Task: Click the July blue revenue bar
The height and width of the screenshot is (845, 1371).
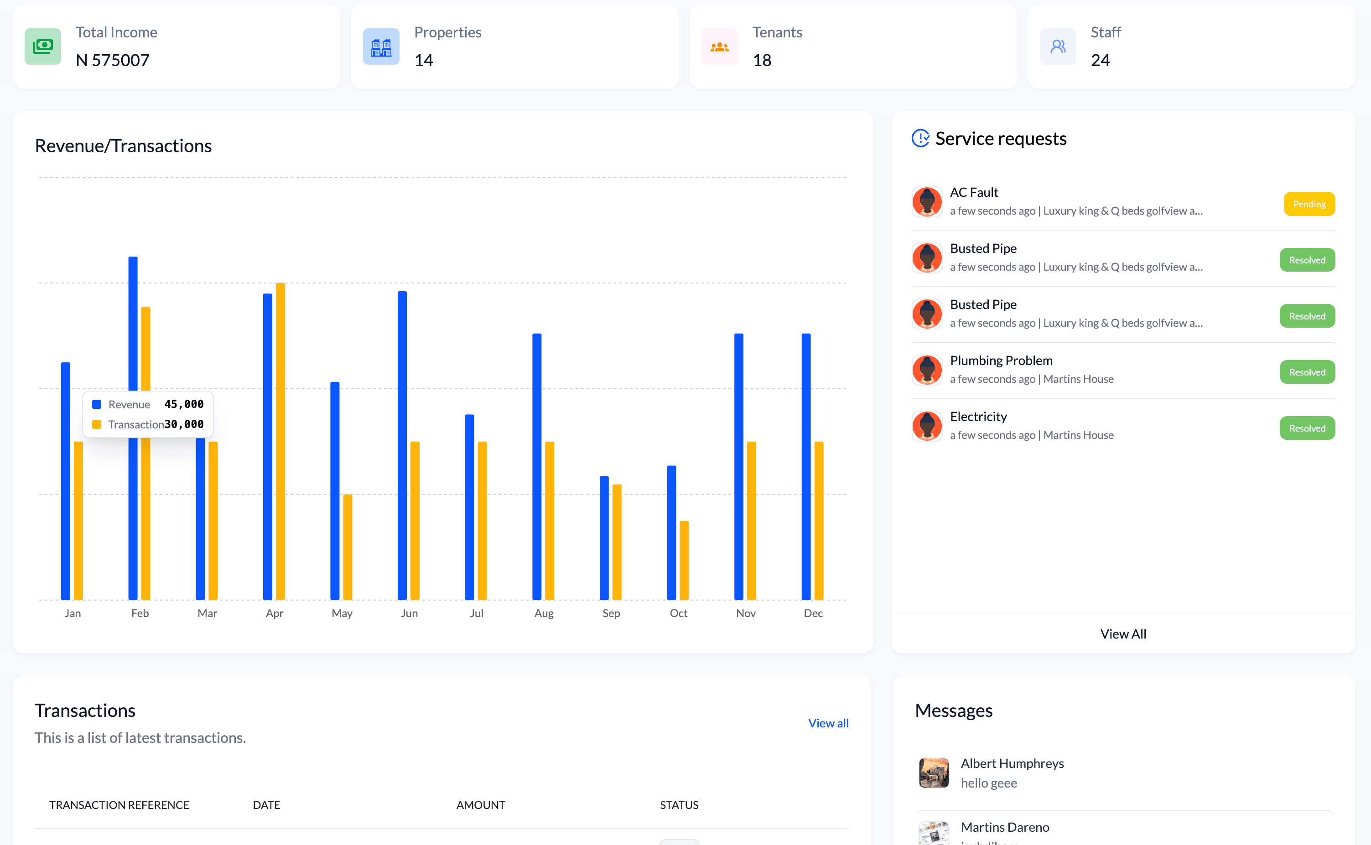Action: tap(469, 507)
